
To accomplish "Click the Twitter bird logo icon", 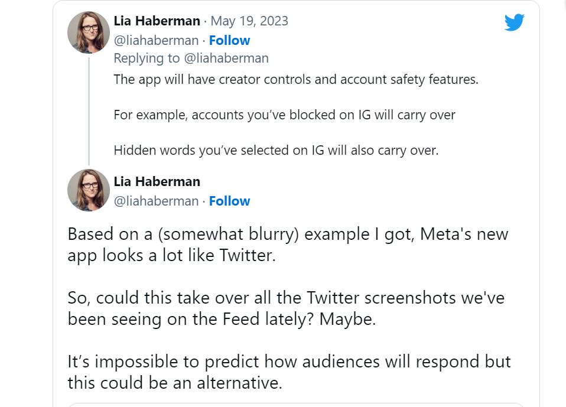I will [514, 22].
